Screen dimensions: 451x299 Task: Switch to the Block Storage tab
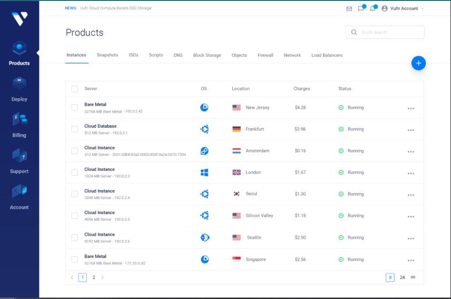click(207, 55)
